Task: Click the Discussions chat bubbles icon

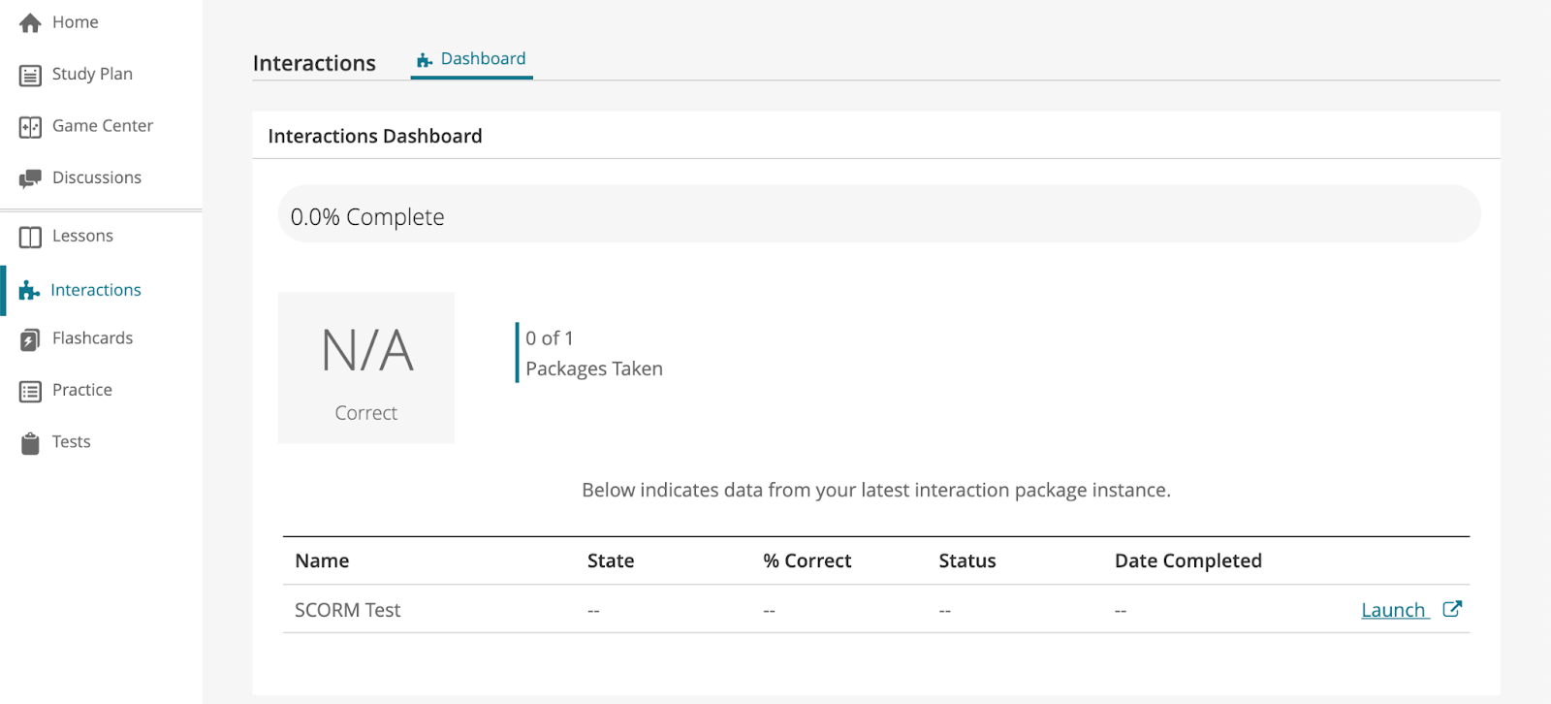Action: (x=30, y=178)
